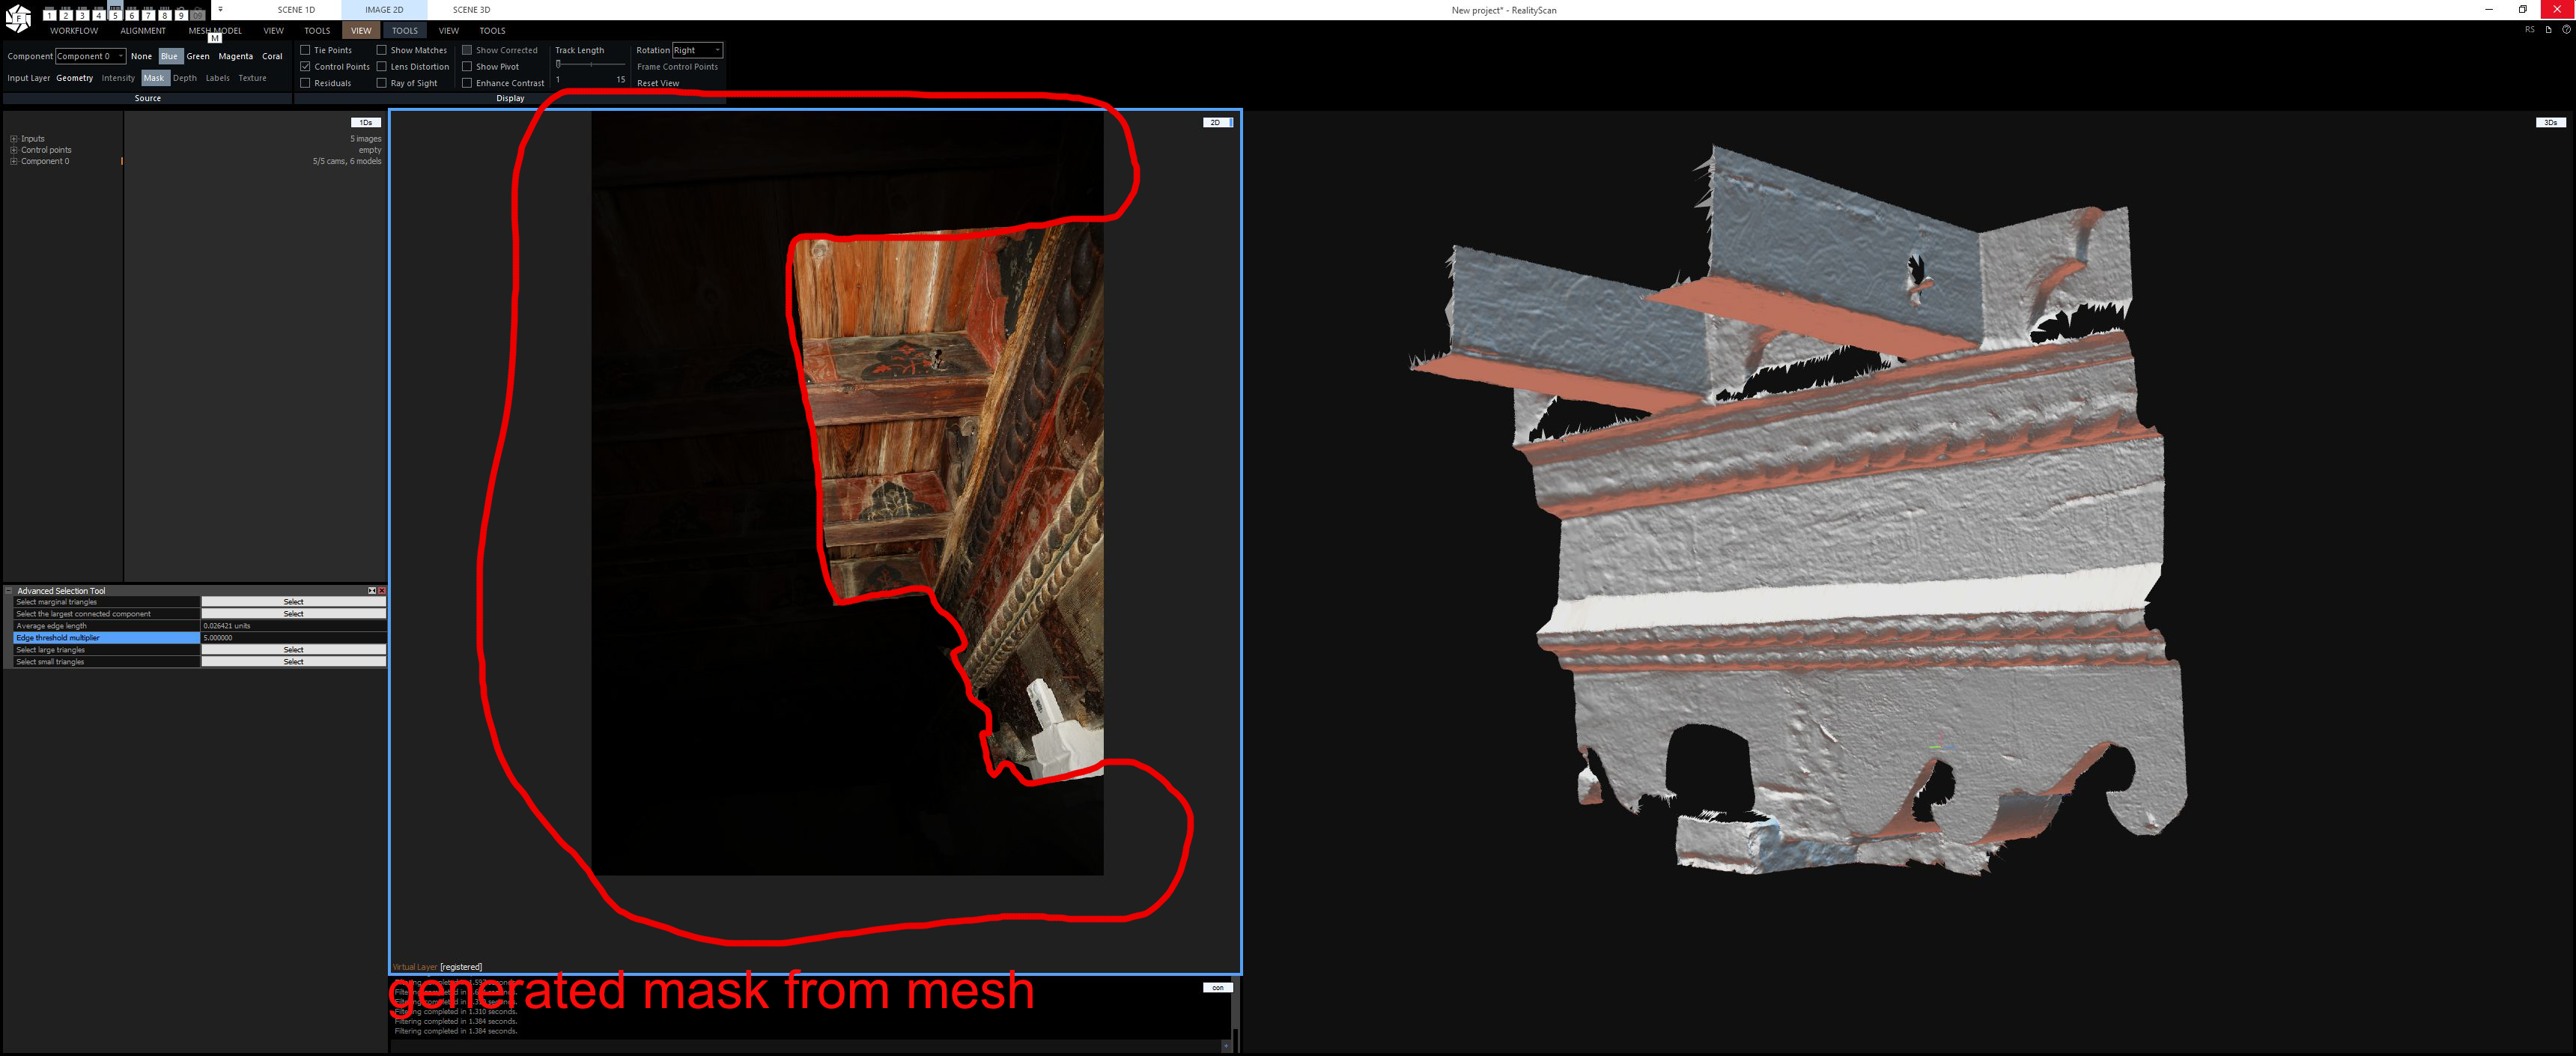Click Select for large triangles
Viewport: 2576px width, 1056px height.
(293, 650)
